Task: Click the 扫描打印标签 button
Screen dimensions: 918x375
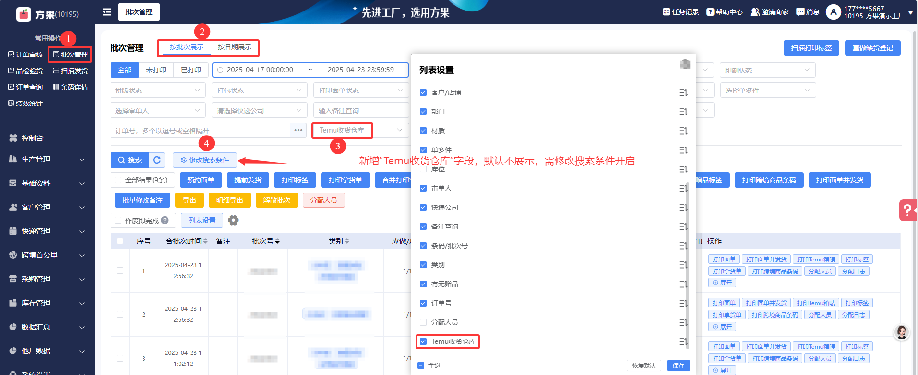Action: click(811, 48)
